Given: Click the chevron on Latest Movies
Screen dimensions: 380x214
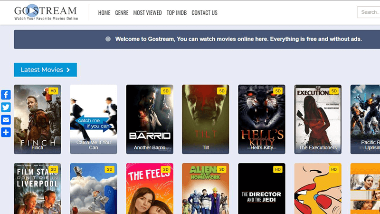Looking at the screenshot, I should 68,70.
